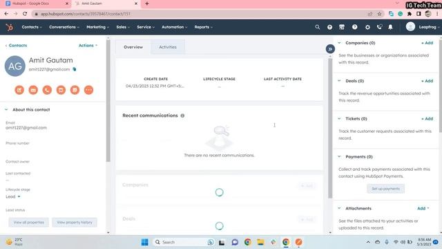Collapse the Payments (0) sidebar section
This screenshot has height=249, width=442.
coord(339,157)
